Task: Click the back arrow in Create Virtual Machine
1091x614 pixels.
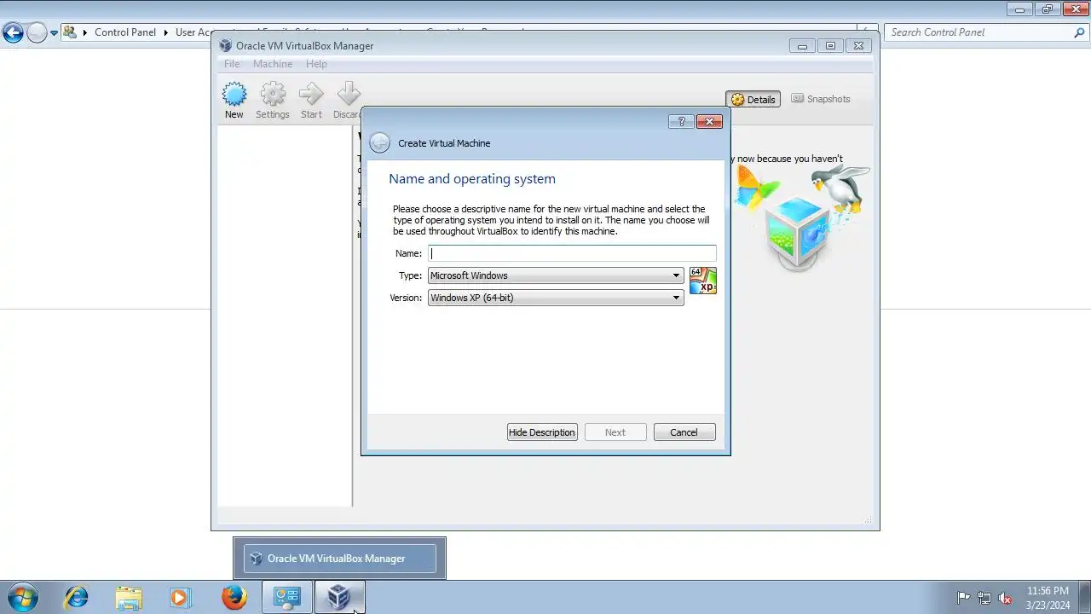Action: [380, 143]
